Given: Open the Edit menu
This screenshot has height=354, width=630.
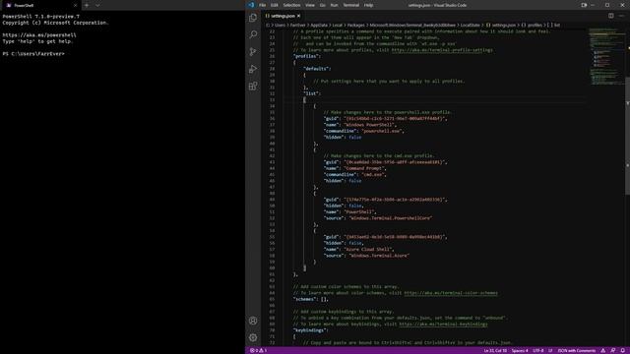Looking at the screenshot, I should pyautogui.click(x=275, y=5).
